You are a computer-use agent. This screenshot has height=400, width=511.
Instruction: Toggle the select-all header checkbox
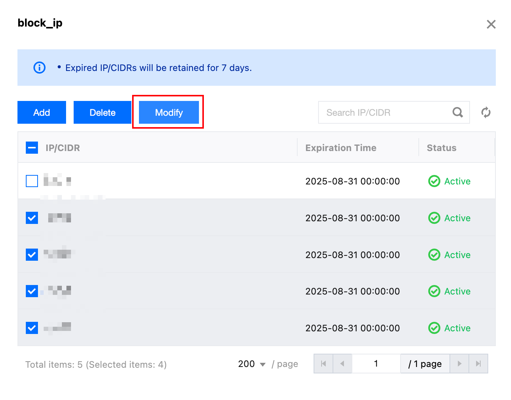(x=32, y=148)
